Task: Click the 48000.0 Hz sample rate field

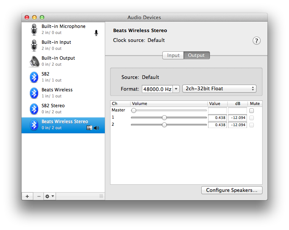Action: (157, 89)
